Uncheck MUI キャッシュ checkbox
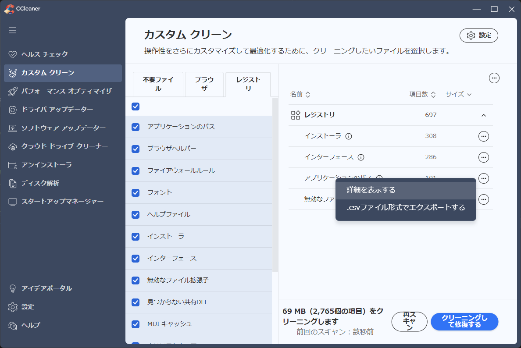This screenshot has height=348, width=521. tap(136, 324)
